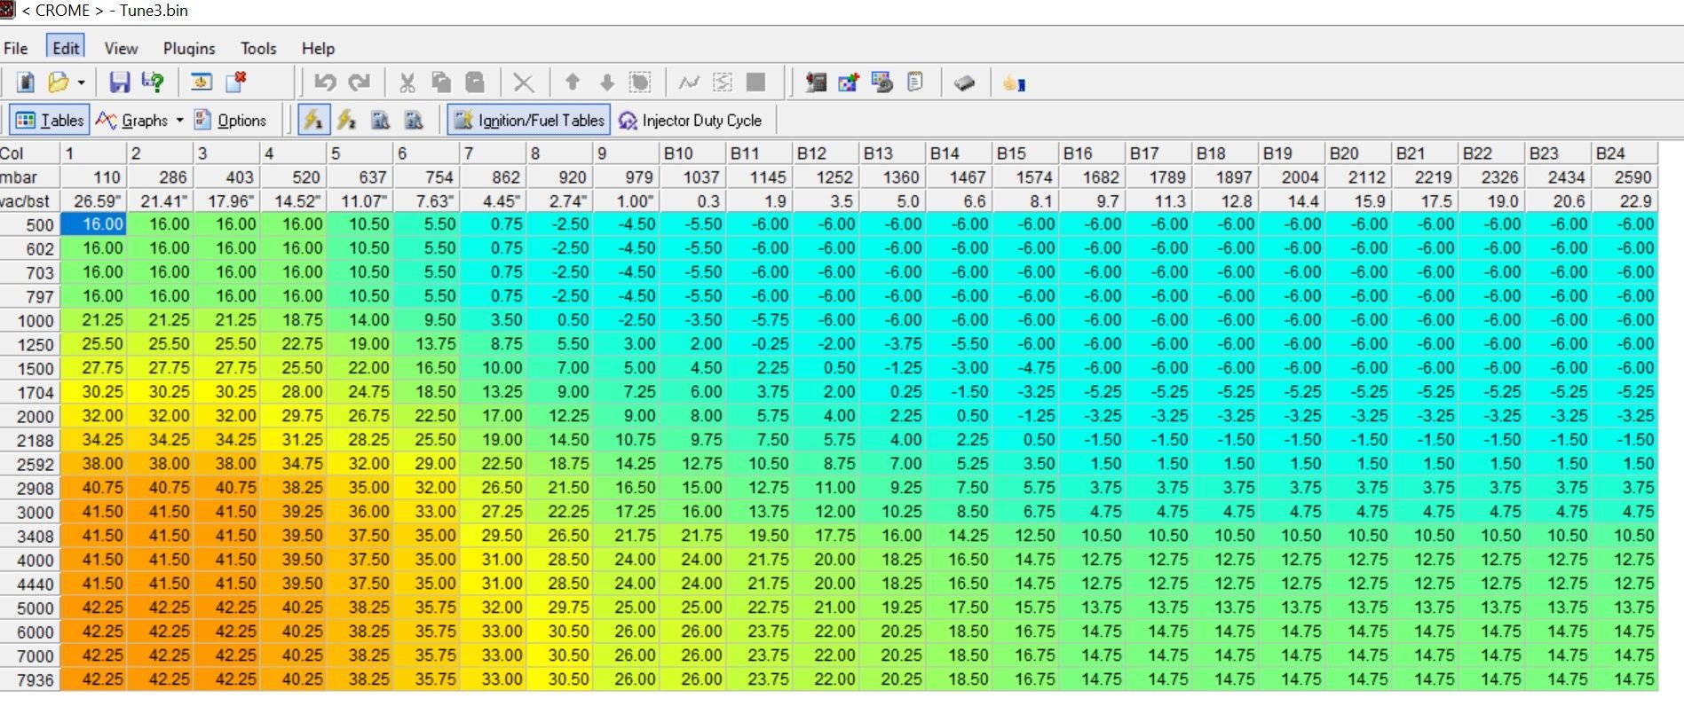1684x714 pixels.
Task: Expand the Graphs dropdown arrow
Action: [x=179, y=120]
